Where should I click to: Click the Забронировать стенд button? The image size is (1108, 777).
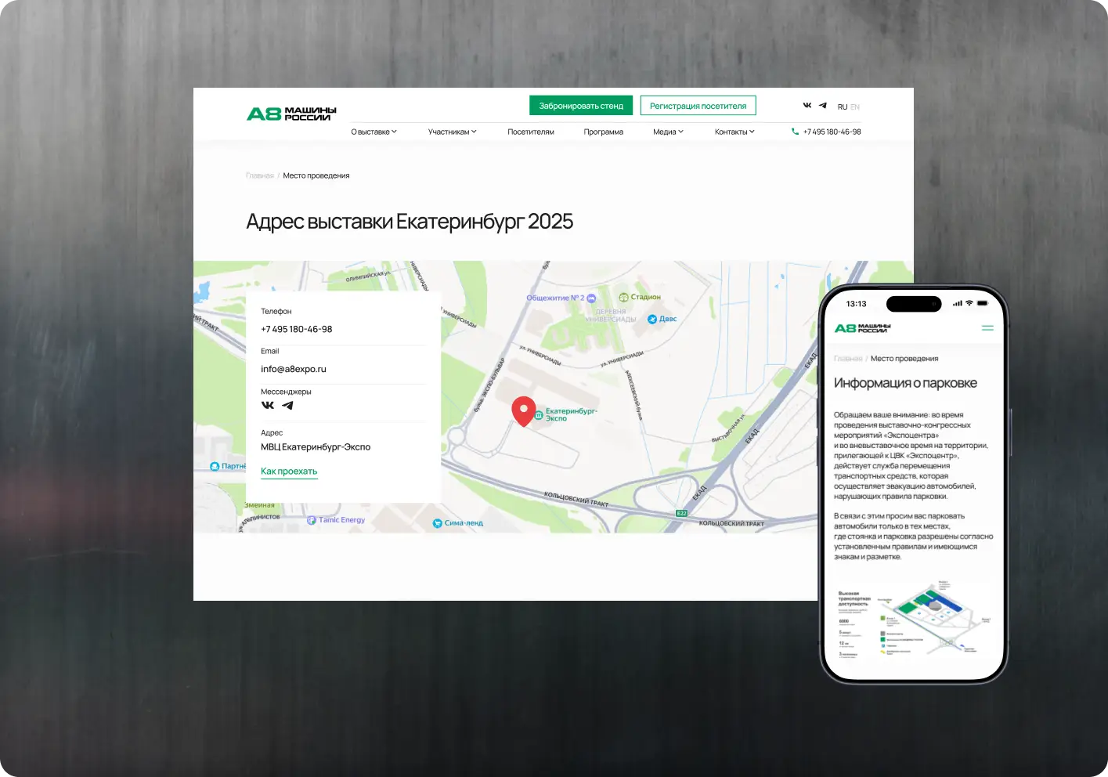[581, 106]
